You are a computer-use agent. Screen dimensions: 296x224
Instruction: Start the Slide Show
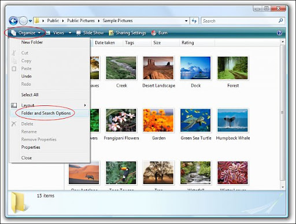pos(90,33)
